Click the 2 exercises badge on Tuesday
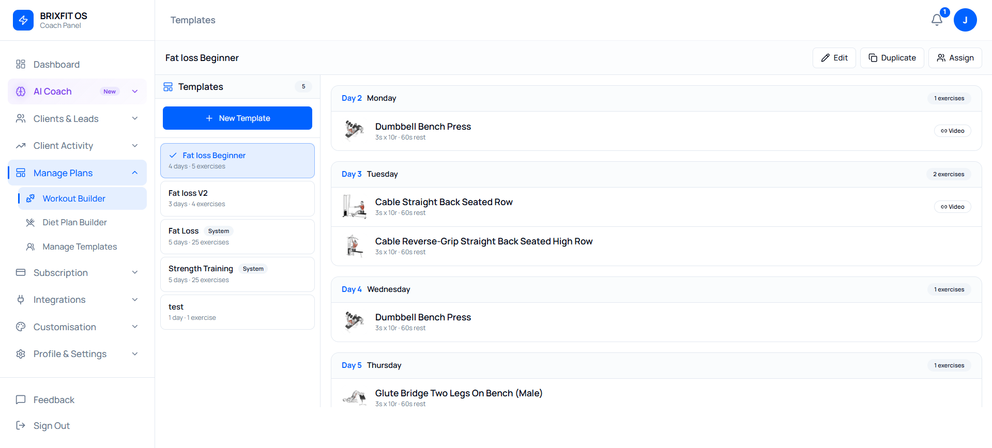Viewport: 992px width, 448px height. click(x=949, y=174)
